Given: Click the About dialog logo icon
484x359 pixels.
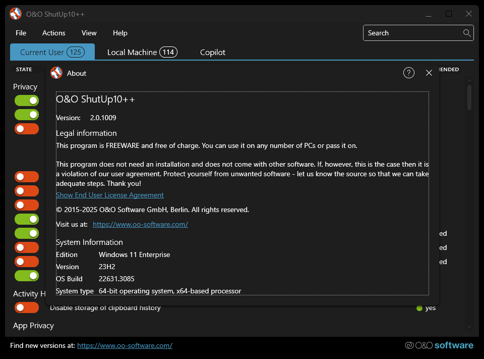Looking at the screenshot, I should click(56, 73).
